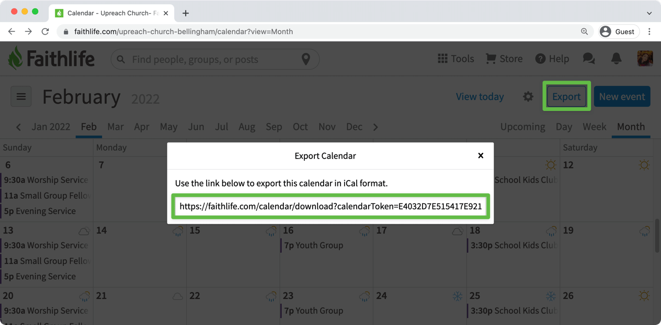The image size is (661, 325).
Task: Close the Calendar - Upreach Church tab
Action: (166, 13)
